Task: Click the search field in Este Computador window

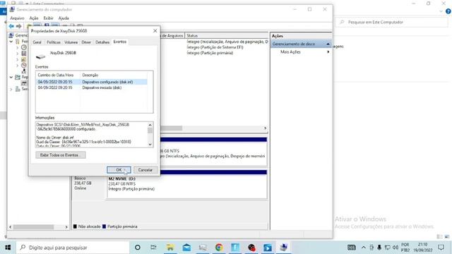Action: click(391, 22)
